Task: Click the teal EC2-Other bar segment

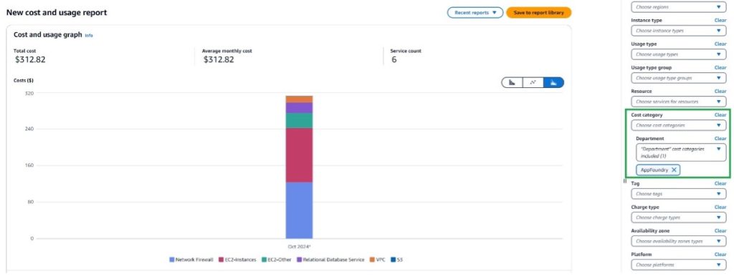Action: (x=299, y=121)
